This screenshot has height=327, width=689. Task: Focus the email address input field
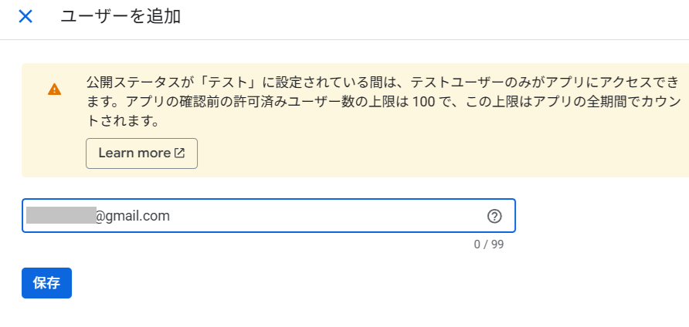point(309,217)
